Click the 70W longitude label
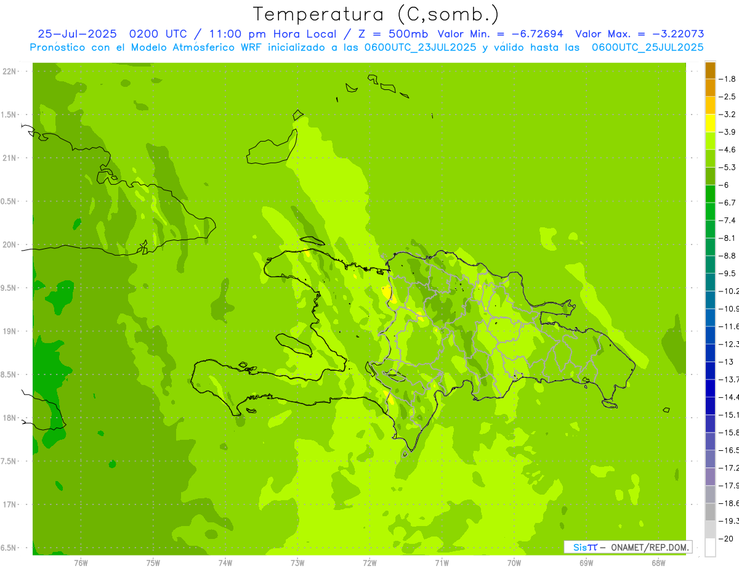739x571 pixels. (514, 563)
